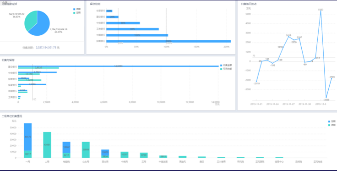337x171 pixels.
Task: Select the 8730 teal column
Action: [x=144, y=155]
